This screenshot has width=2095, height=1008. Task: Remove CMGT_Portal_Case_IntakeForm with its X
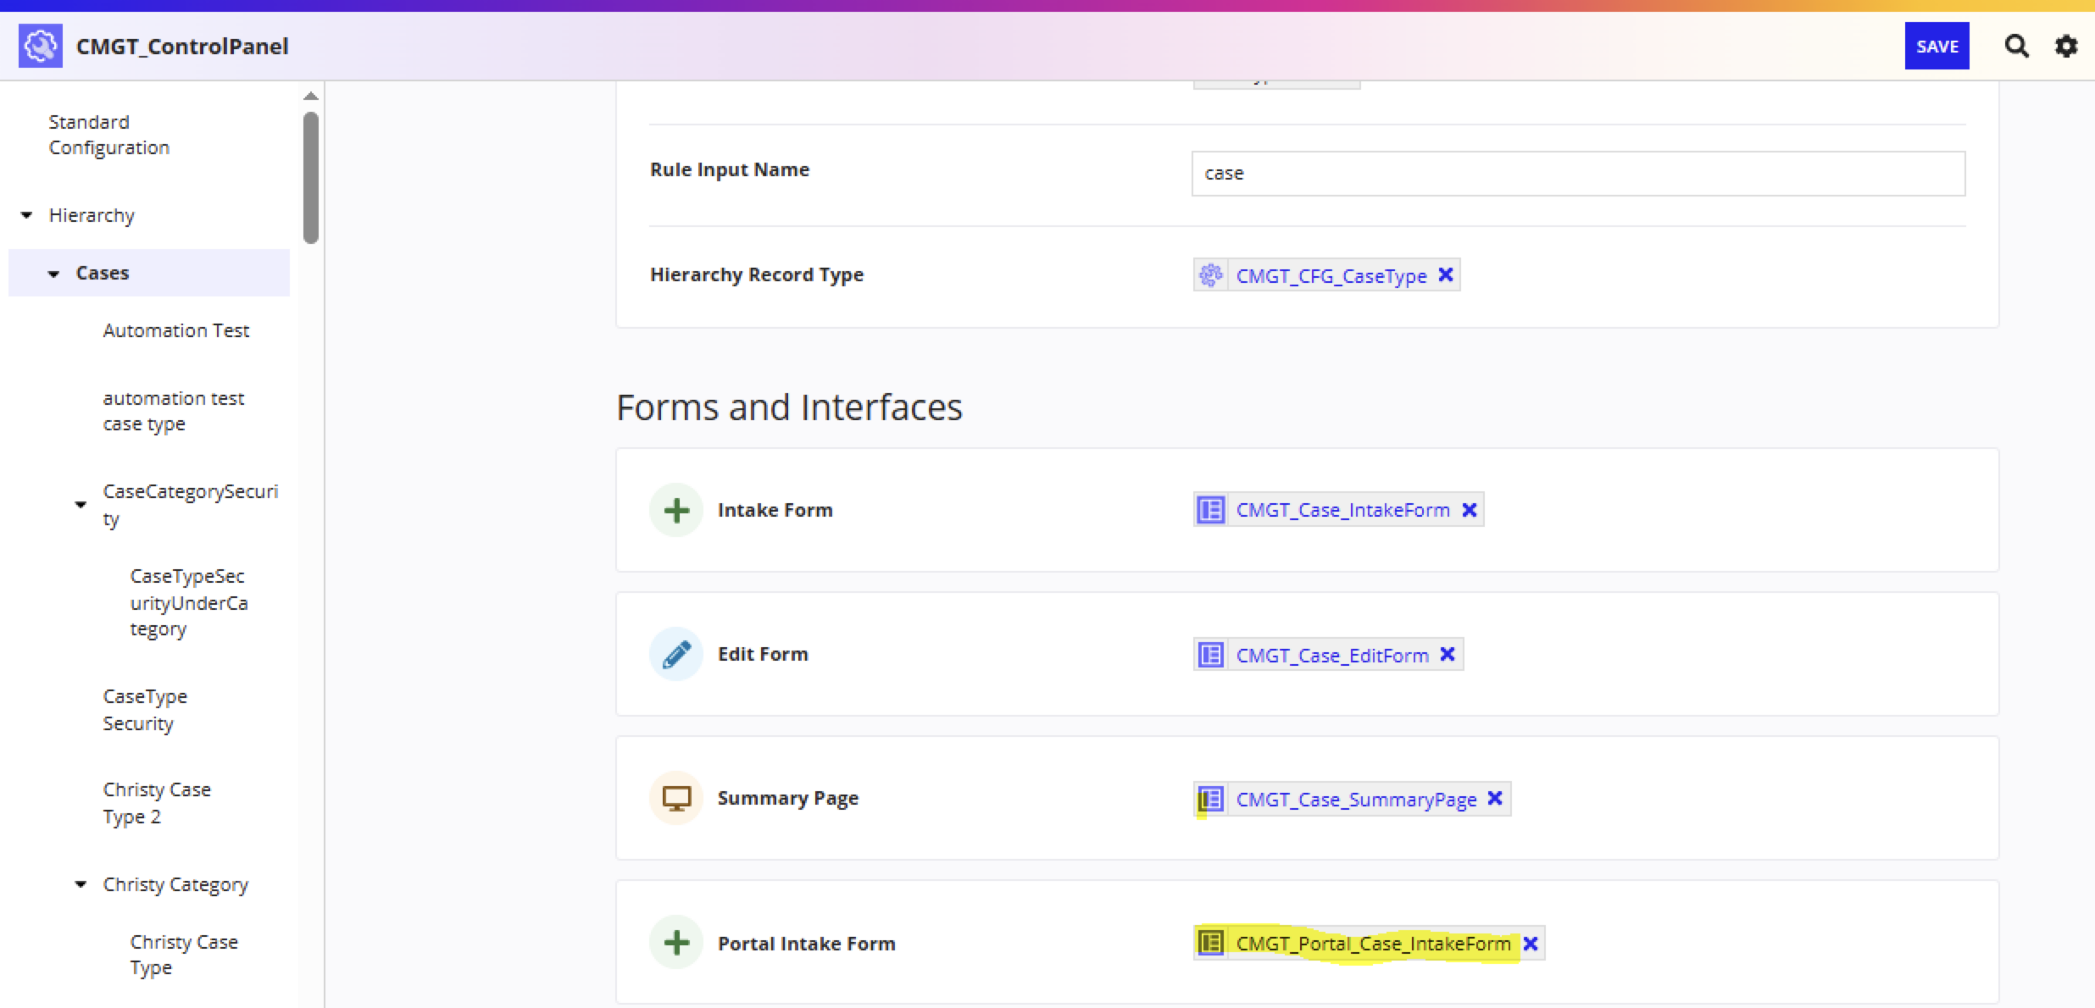click(x=1531, y=944)
